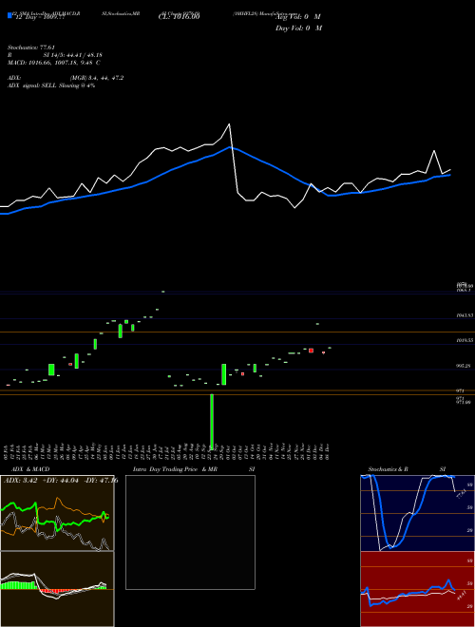
Task: Click the 'Avg Vol: 0 M' readout
Action: [x=298, y=17]
